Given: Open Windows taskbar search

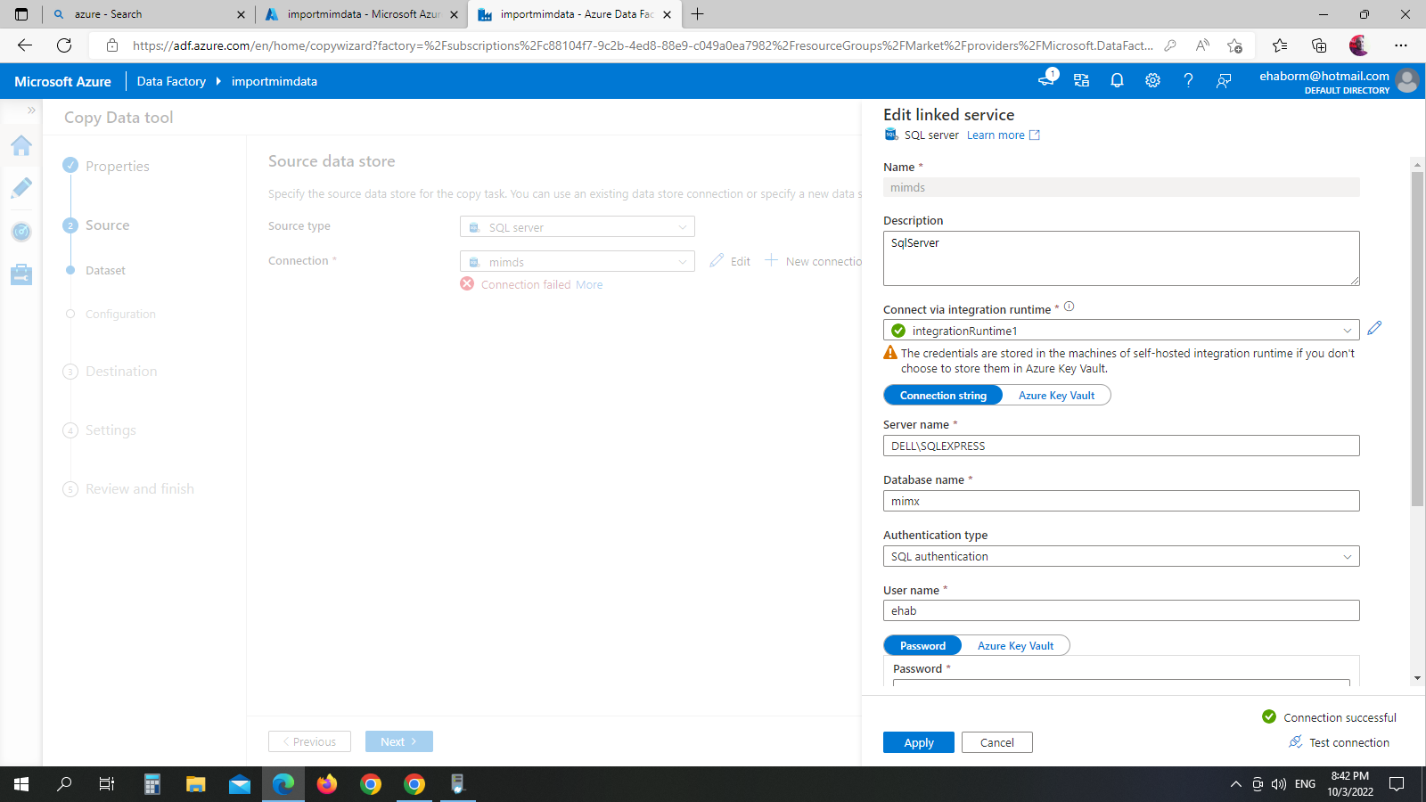Looking at the screenshot, I should pos(64,784).
